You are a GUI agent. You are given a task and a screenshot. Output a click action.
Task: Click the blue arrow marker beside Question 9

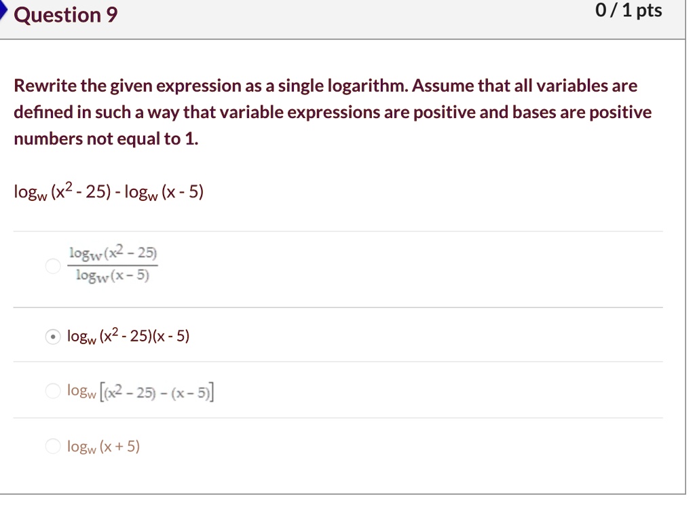(3, 10)
